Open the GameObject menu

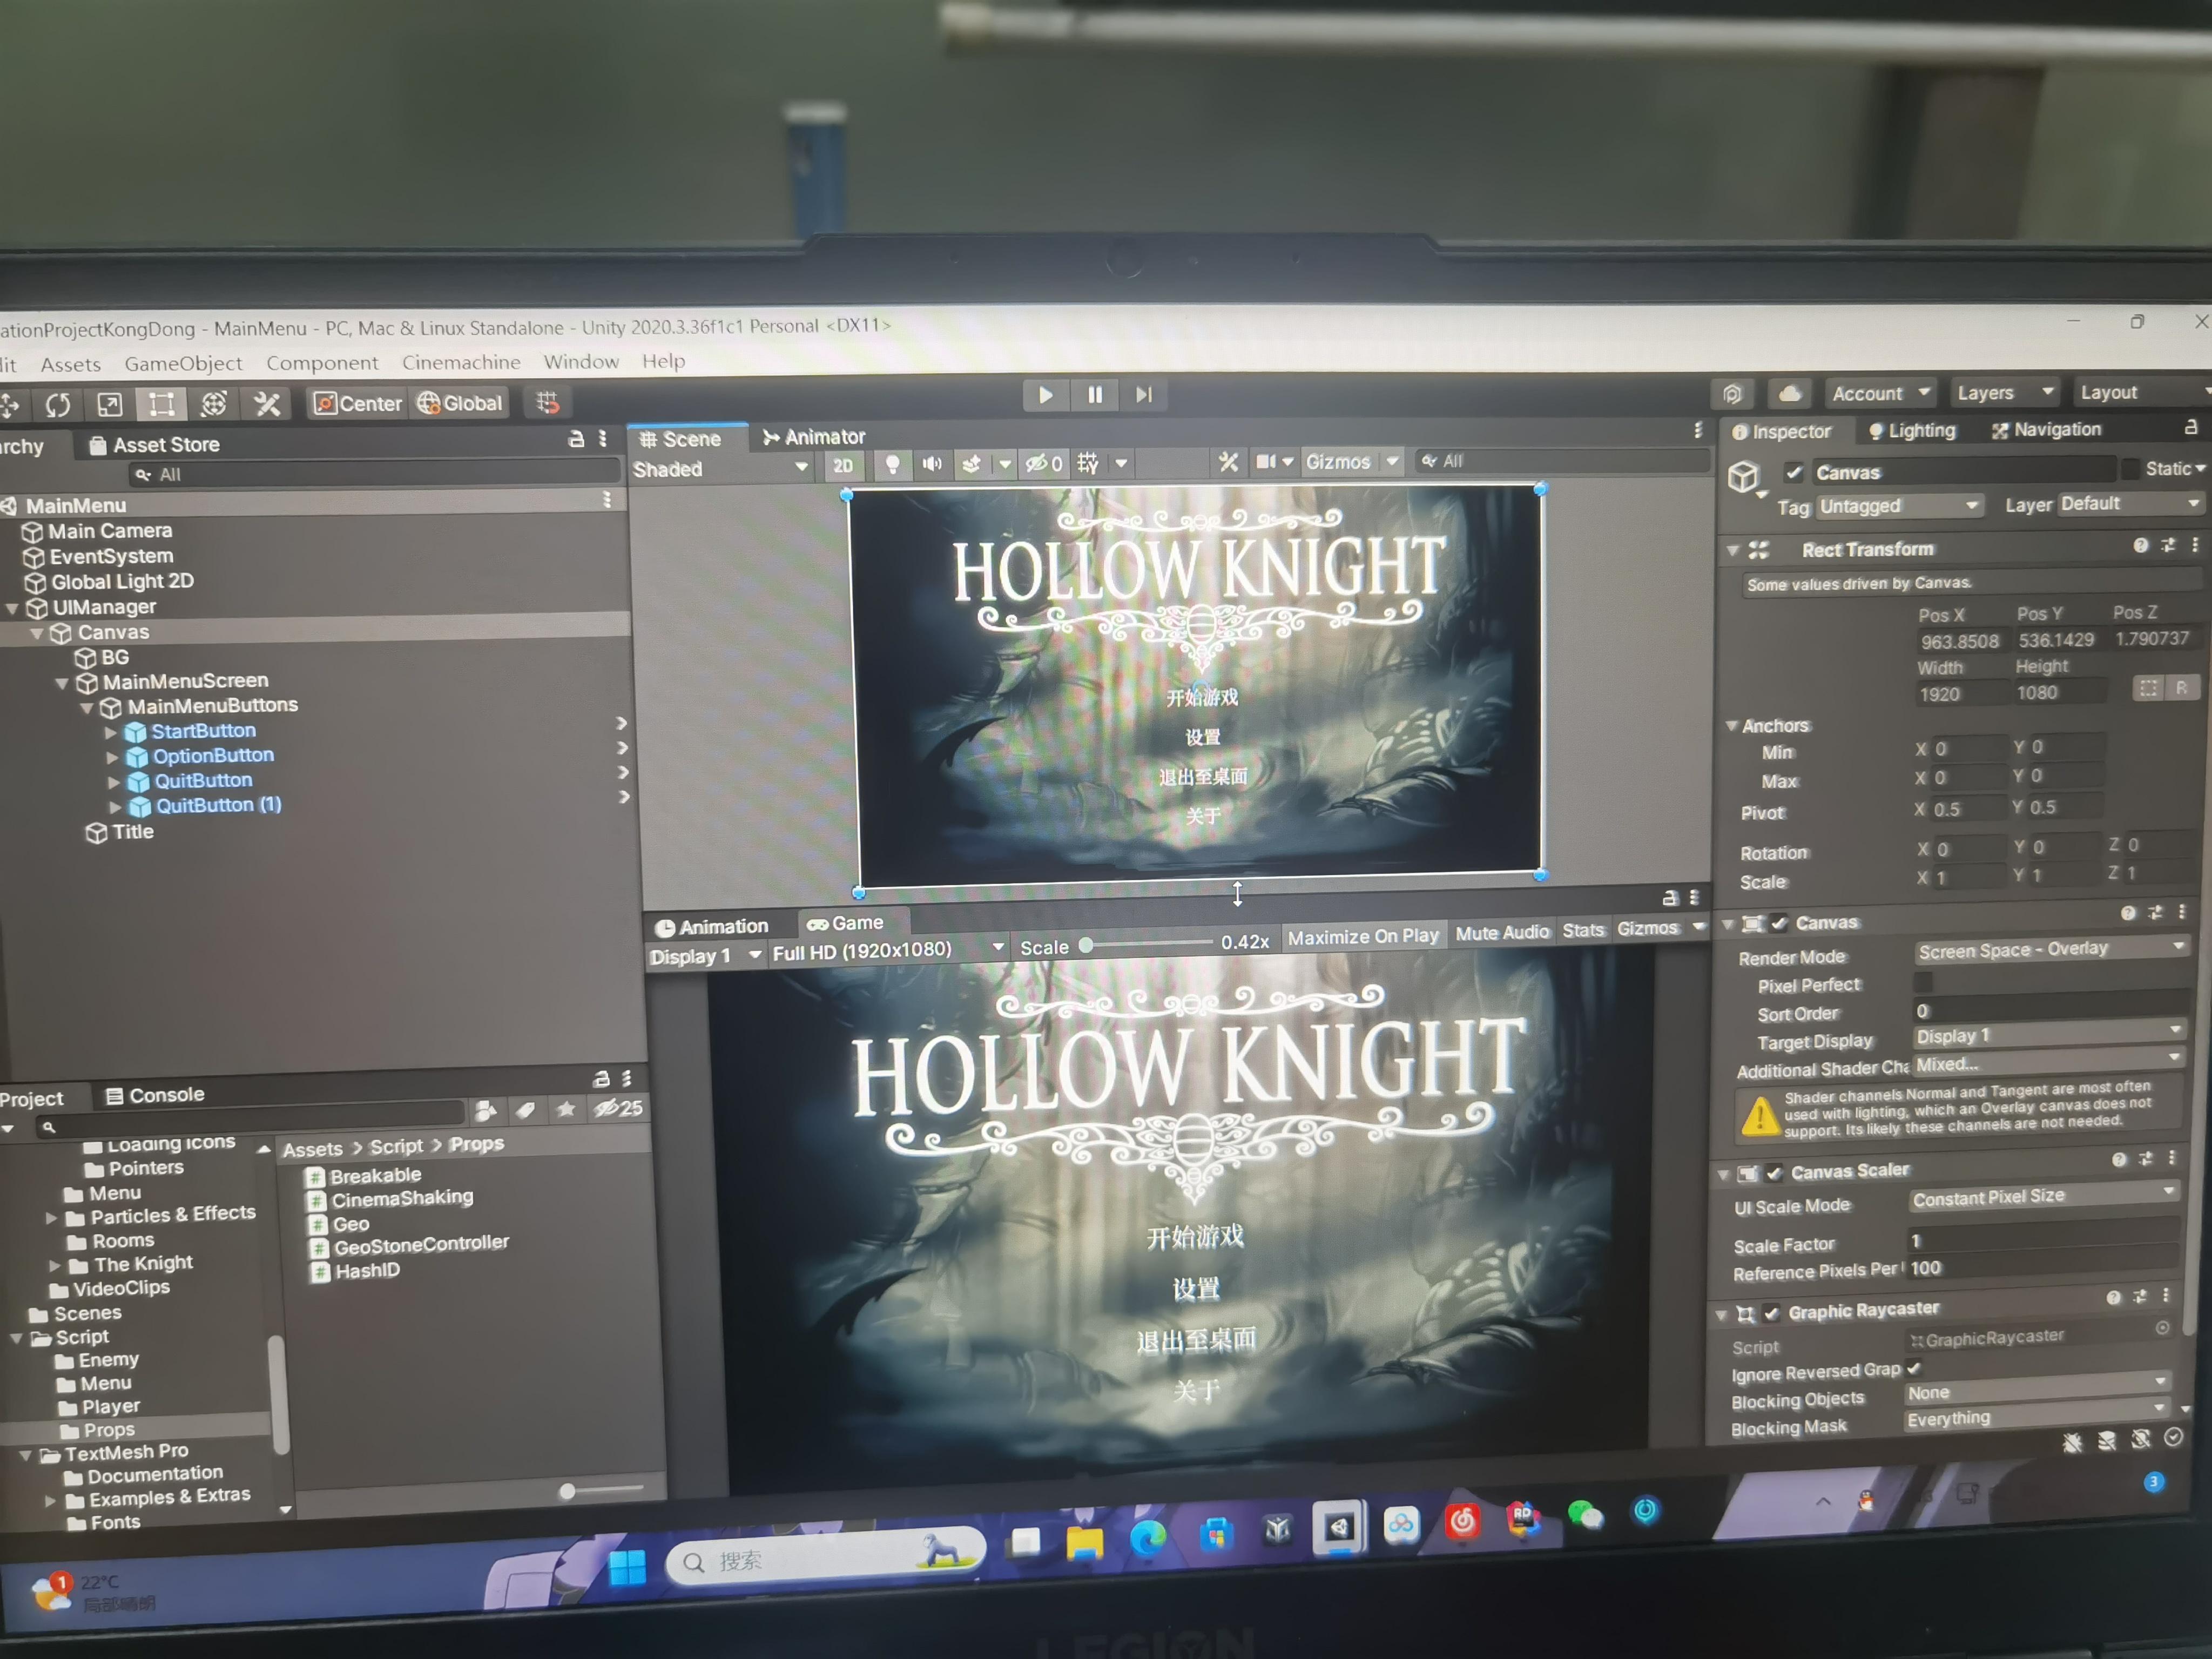[x=183, y=364]
